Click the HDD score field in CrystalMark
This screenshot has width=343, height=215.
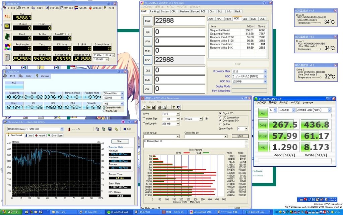coord(180,60)
